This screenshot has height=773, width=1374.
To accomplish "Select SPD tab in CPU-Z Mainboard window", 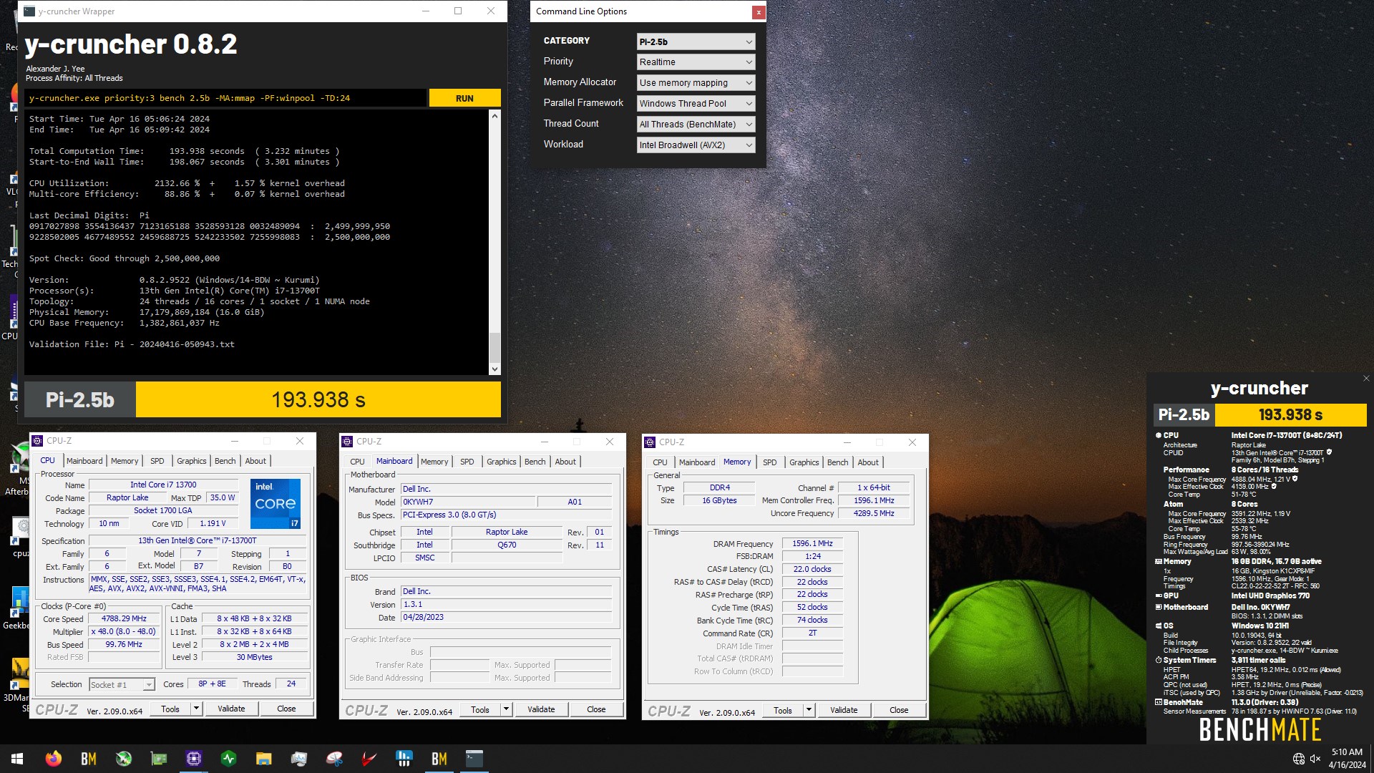I will click(467, 462).
